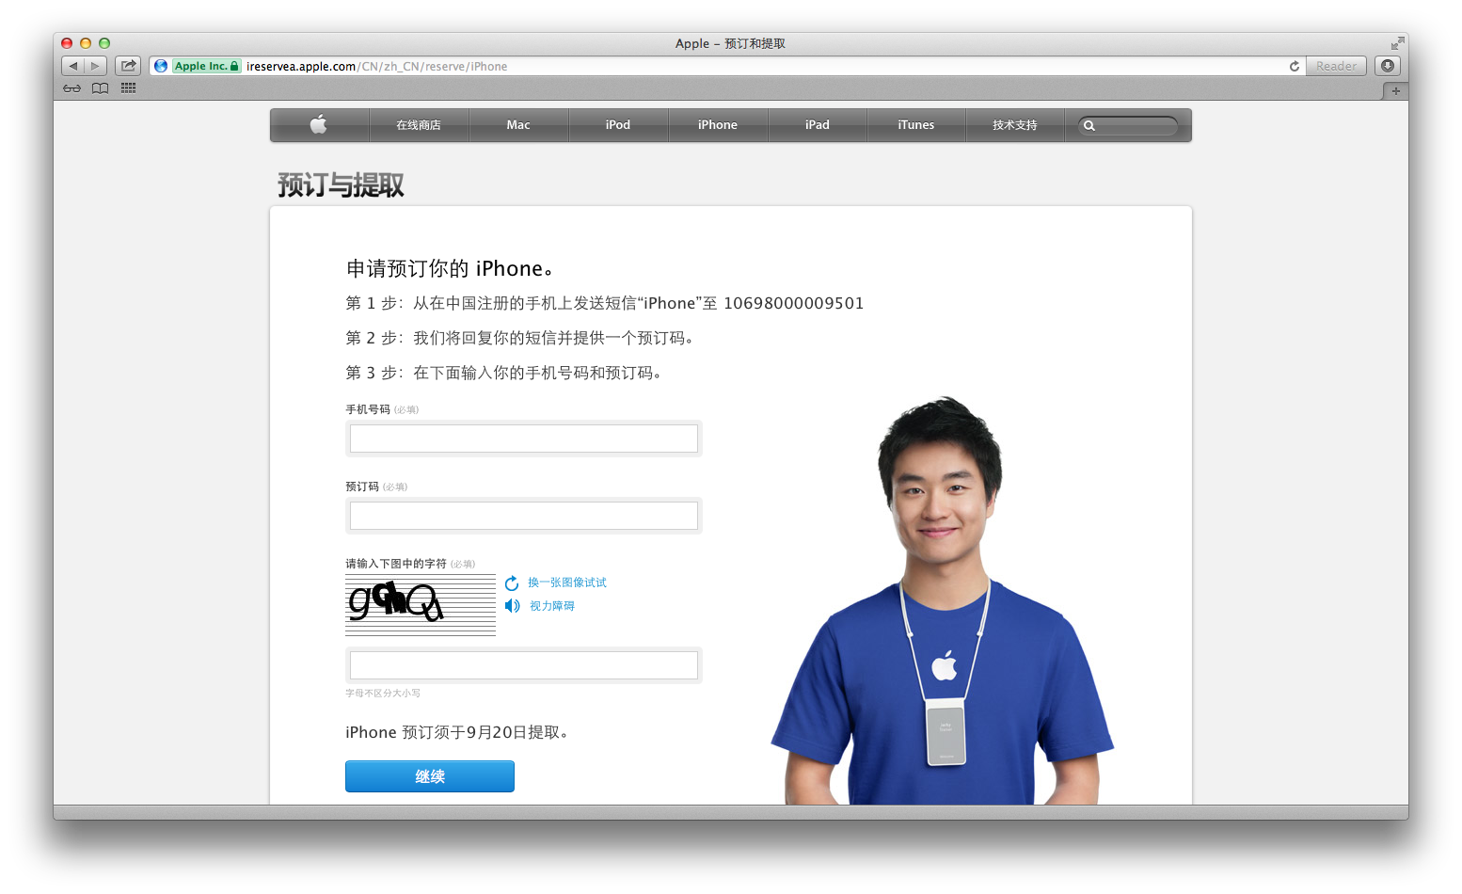
Task: Open the Bookmarks book icon
Action: pyautogui.click(x=101, y=88)
